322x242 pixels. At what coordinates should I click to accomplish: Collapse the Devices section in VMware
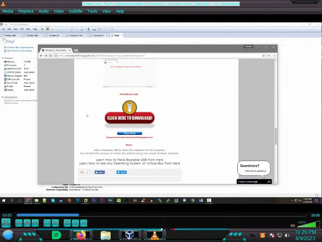click(3, 58)
